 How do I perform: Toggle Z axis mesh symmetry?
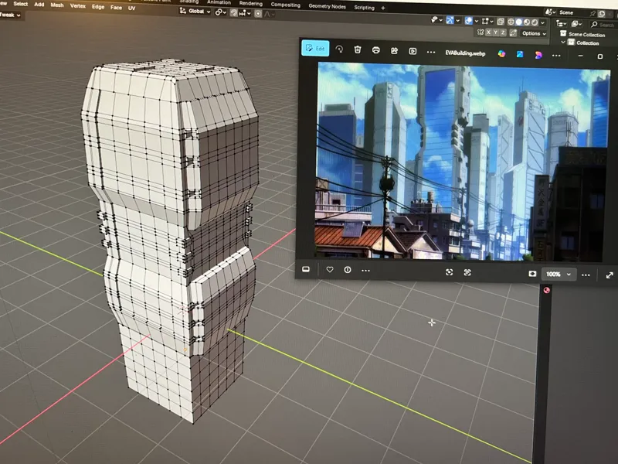(x=503, y=32)
